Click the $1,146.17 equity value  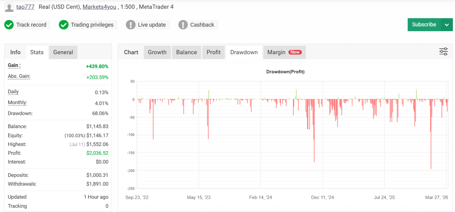point(97,136)
